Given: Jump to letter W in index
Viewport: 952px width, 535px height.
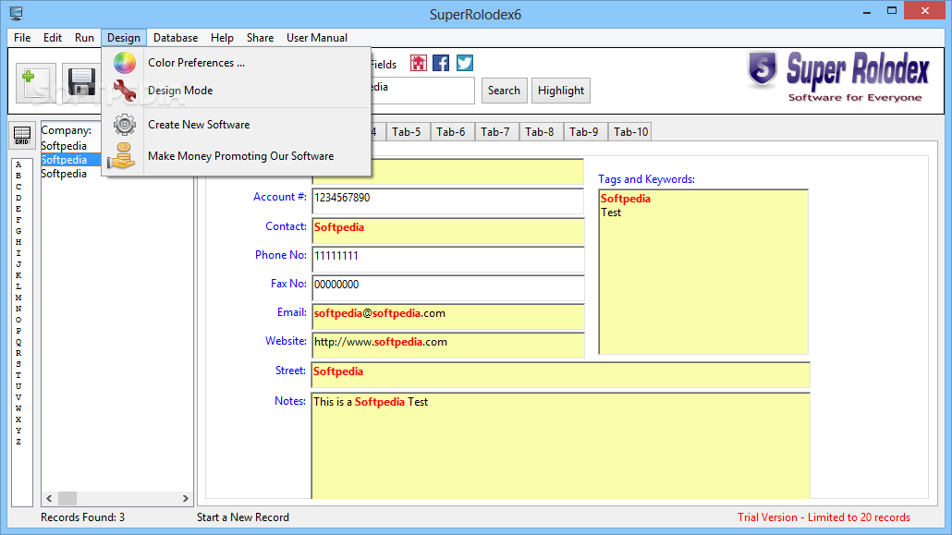Looking at the screenshot, I should (18, 408).
